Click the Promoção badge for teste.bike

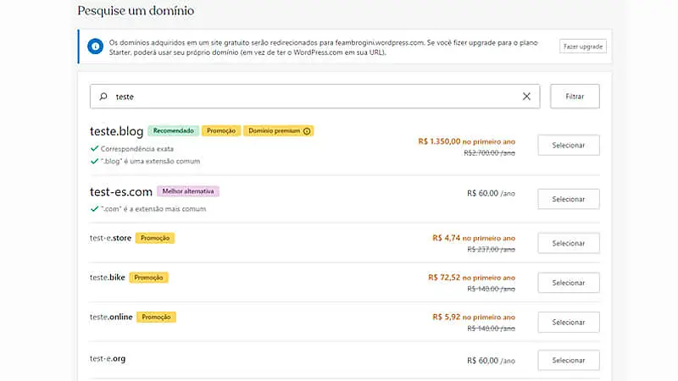[x=149, y=278]
